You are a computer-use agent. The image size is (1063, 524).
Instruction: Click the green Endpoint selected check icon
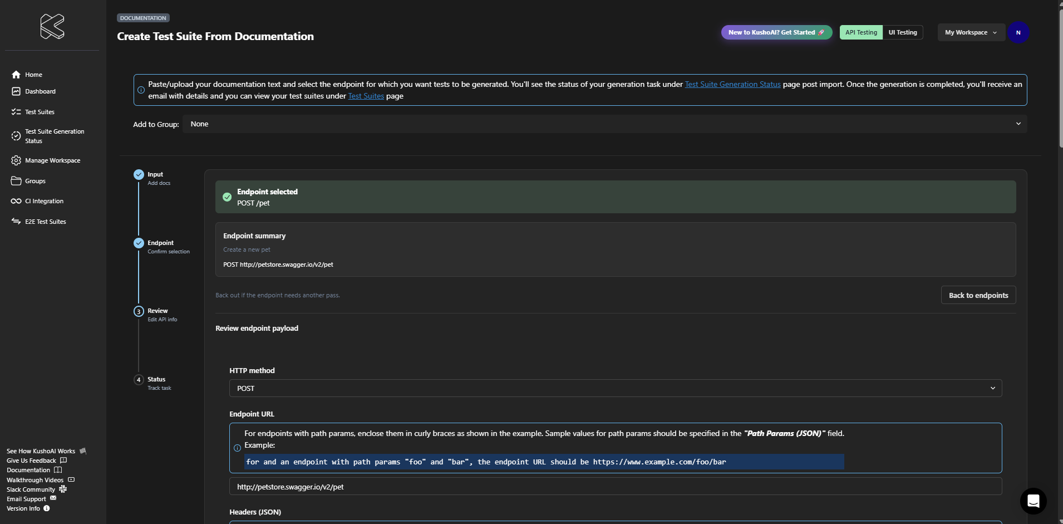click(x=227, y=197)
